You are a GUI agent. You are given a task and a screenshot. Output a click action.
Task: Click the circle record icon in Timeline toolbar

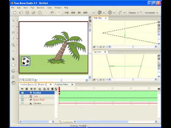(x=27, y=89)
